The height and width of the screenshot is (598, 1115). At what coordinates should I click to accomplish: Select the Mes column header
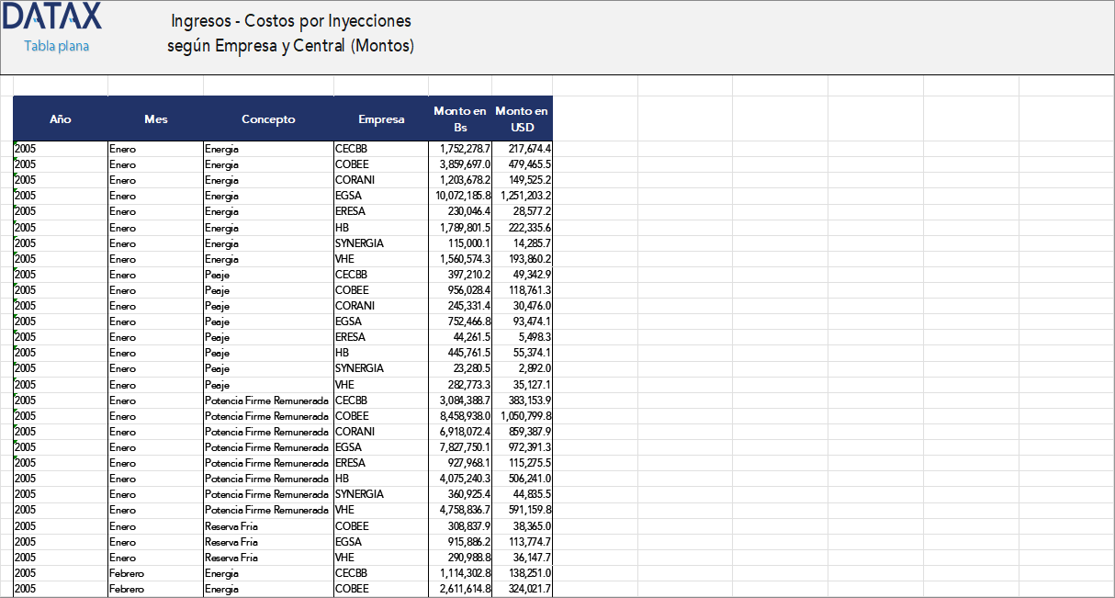coord(156,118)
